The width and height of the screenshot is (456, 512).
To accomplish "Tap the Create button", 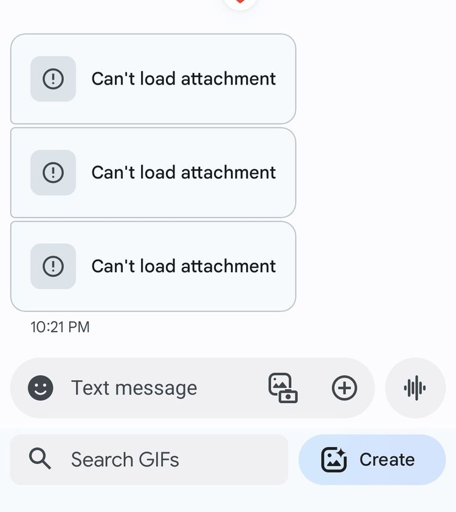I will (x=372, y=460).
